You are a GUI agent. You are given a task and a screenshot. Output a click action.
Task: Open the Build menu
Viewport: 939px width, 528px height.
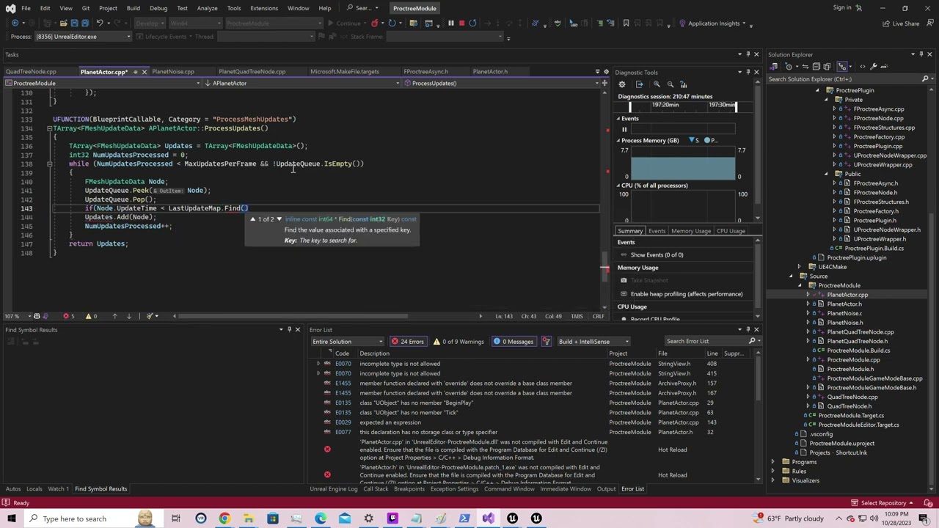pyautogui.click(x=133, y=8)
